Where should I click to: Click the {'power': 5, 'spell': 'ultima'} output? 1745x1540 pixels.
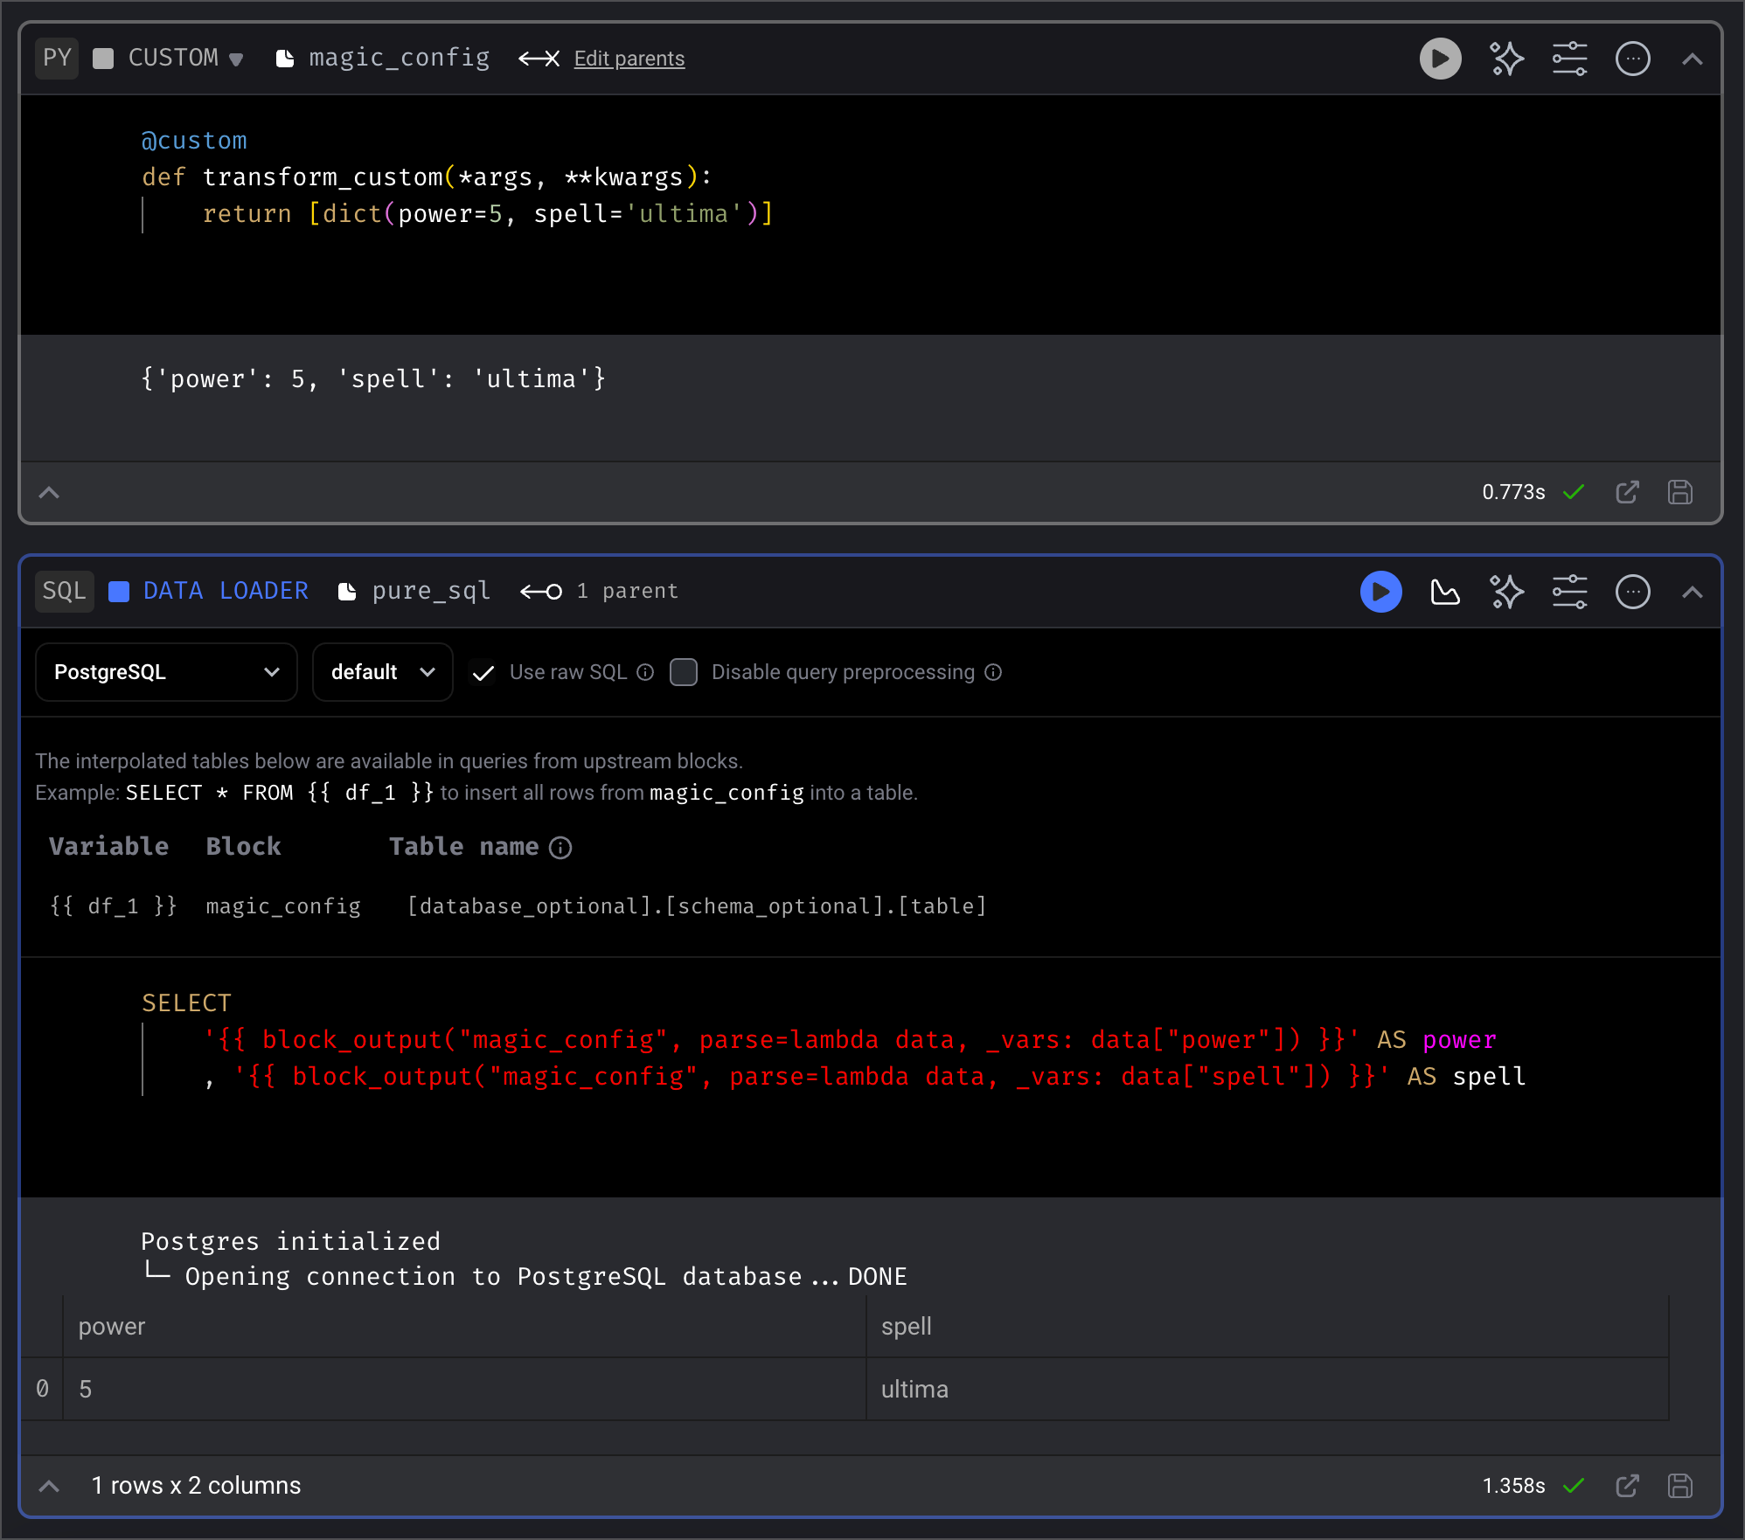(x=373, y=378)
